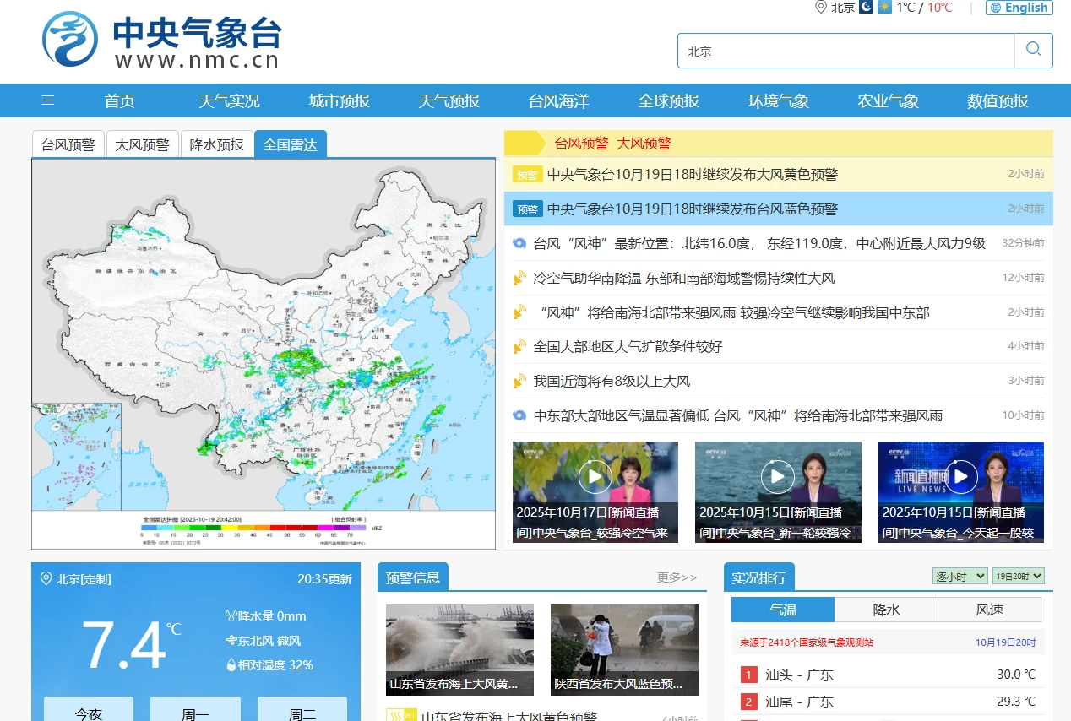The height and width of the screenshot is (721, 1071).
Task: Open the hamburger menu icon
Action: 48,100
